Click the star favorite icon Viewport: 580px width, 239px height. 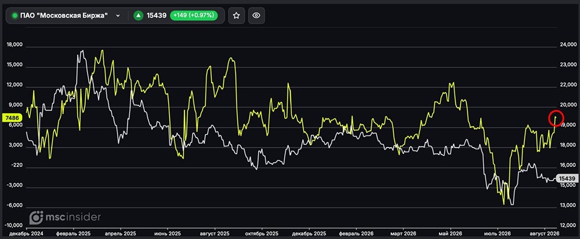(237, 16)
